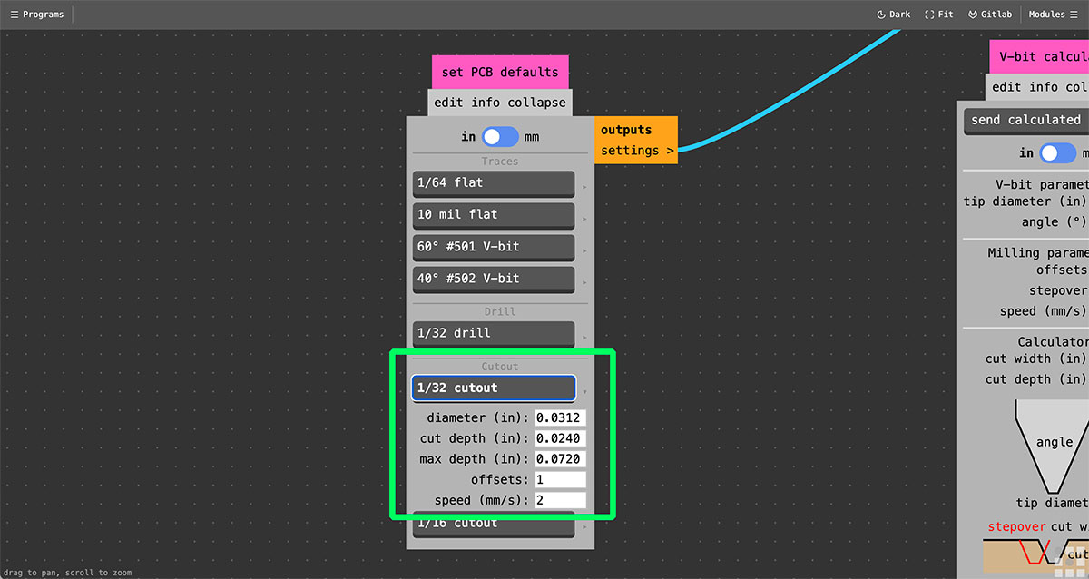Click the 1/32 cutout preset button
Screen dimensions: 1089x579
point(494,388)
